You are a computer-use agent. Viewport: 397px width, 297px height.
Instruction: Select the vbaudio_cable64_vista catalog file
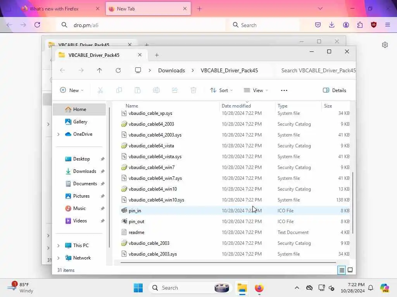235,146
